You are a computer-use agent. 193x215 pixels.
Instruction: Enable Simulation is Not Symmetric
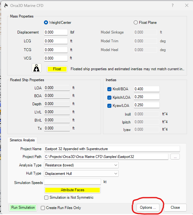(x=46, y=197)
